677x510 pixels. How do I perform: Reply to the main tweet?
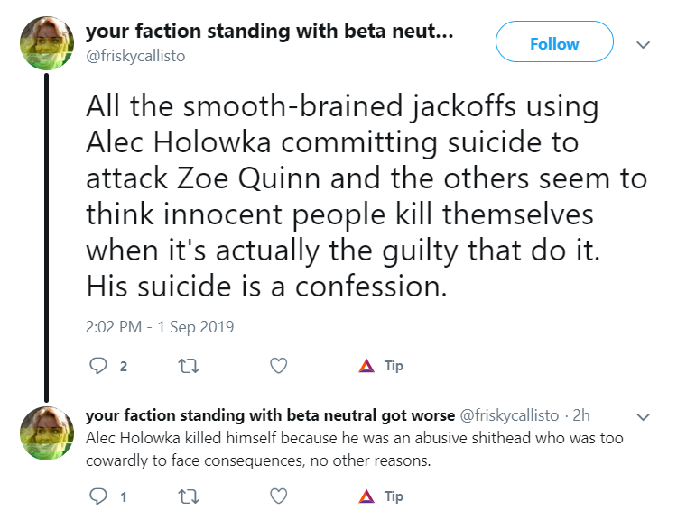pyautogui.click(x=98, y=366)
